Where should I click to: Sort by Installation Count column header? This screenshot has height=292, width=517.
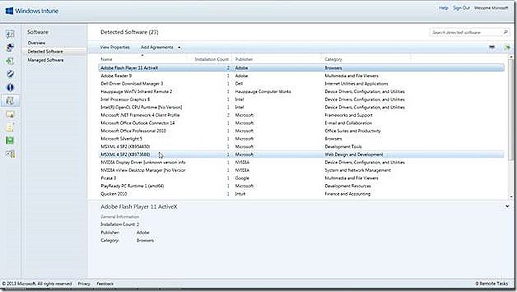211,60
